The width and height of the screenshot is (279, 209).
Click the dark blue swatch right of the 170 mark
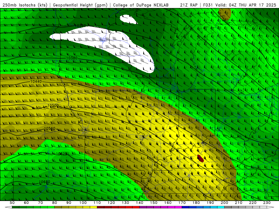186,207
